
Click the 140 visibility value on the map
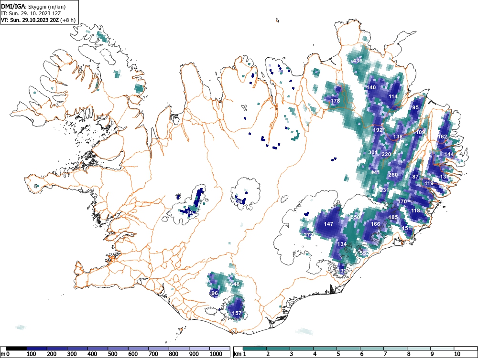tap(371, 87)
